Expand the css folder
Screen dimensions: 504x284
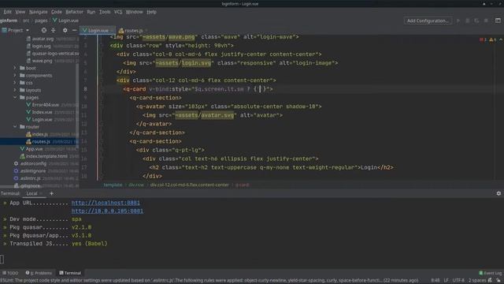click(15, 83)
